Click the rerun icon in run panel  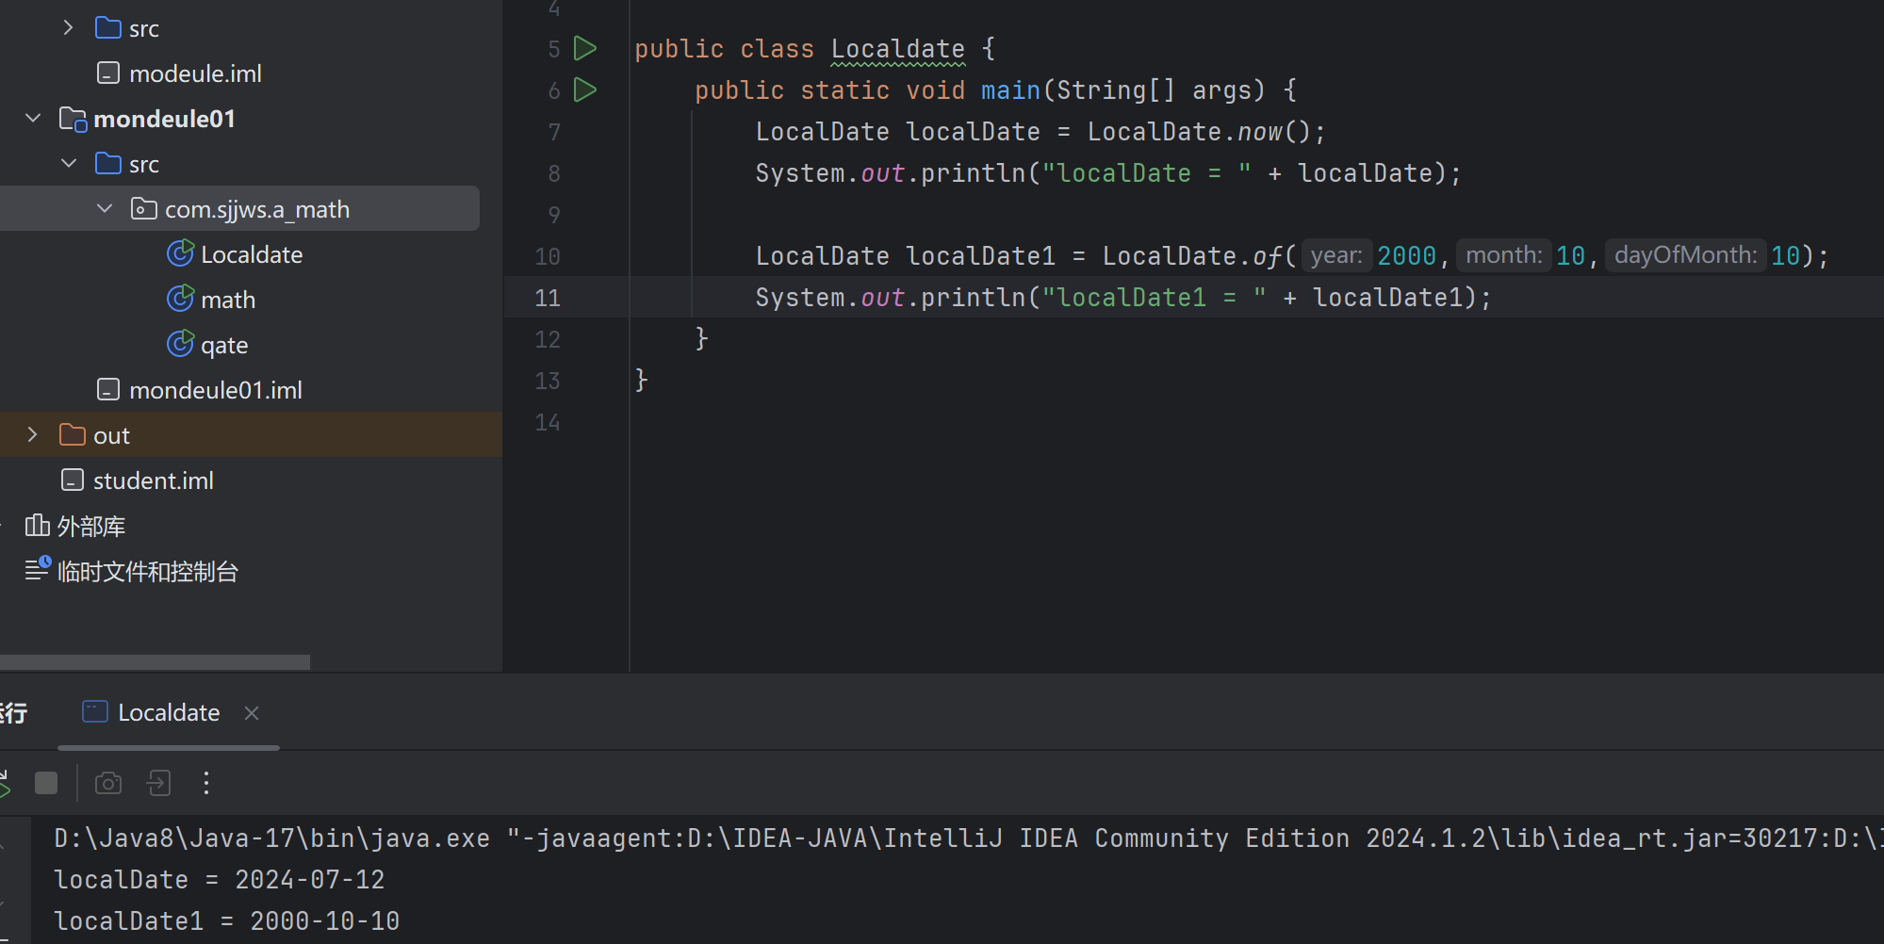pyautogui.click(x=6, y=783)
